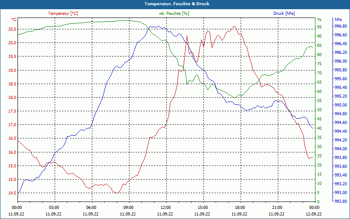Click the '995,00' pressure axis value

341,105
